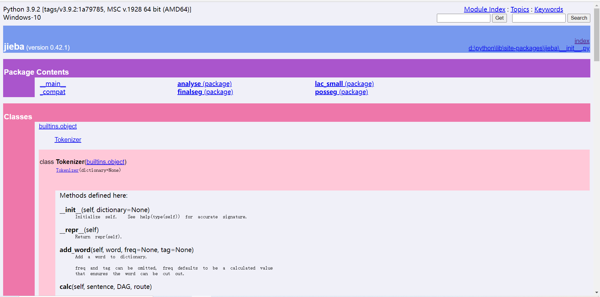Click the small Tokenizer link before (dictionary=None)
The height and width of the screenshot is (297, 600).
(x=67, y=170)
